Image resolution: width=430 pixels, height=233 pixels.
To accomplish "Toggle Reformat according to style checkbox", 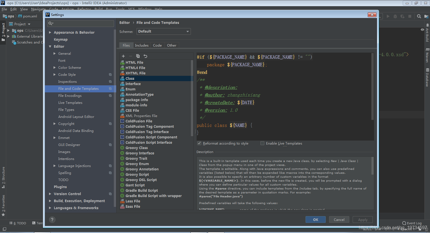I will click(199, 143).
